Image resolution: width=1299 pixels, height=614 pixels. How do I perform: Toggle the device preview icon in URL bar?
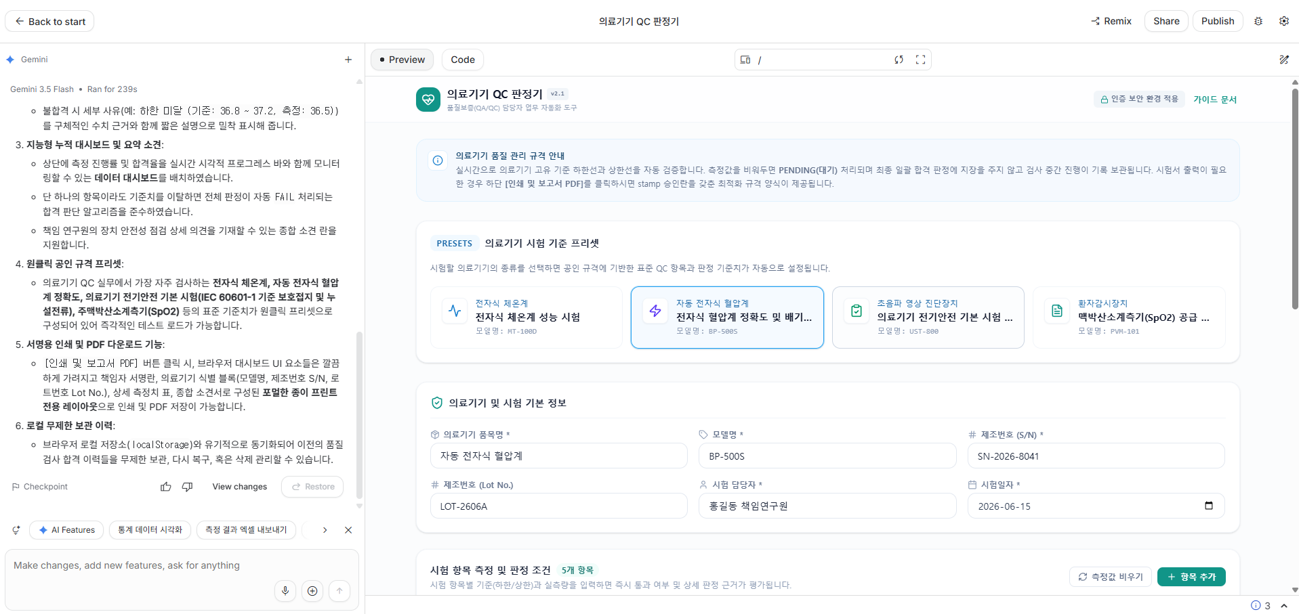[745, 60]
